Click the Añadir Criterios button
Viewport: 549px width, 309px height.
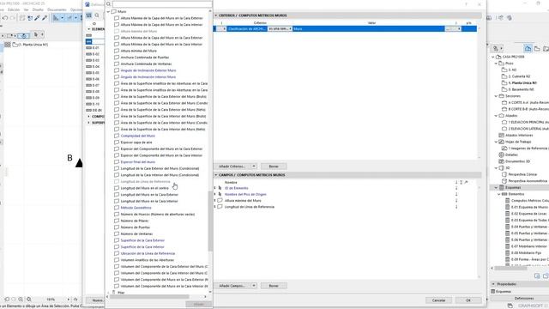click(232, 166)
